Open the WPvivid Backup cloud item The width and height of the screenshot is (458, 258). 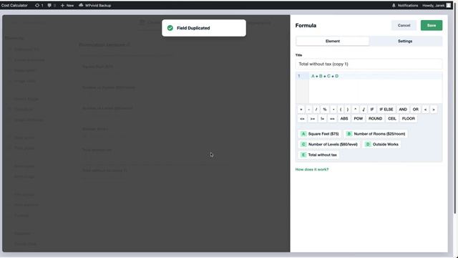coord(95,5)
